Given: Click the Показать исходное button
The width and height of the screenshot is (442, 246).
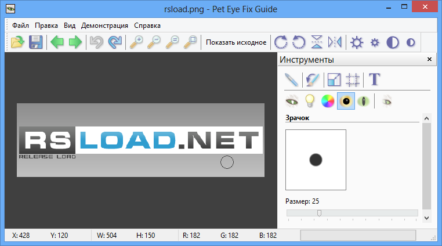Looking at the screenshot, I should (236, 42).
